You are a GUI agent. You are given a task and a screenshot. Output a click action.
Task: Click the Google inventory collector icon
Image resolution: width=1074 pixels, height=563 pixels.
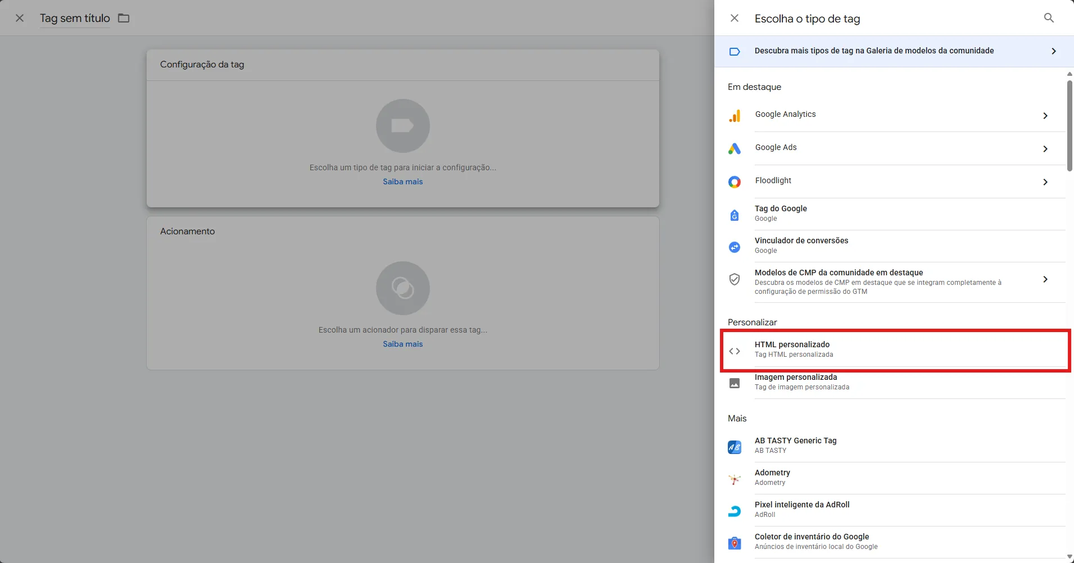(x=735, y=543)
